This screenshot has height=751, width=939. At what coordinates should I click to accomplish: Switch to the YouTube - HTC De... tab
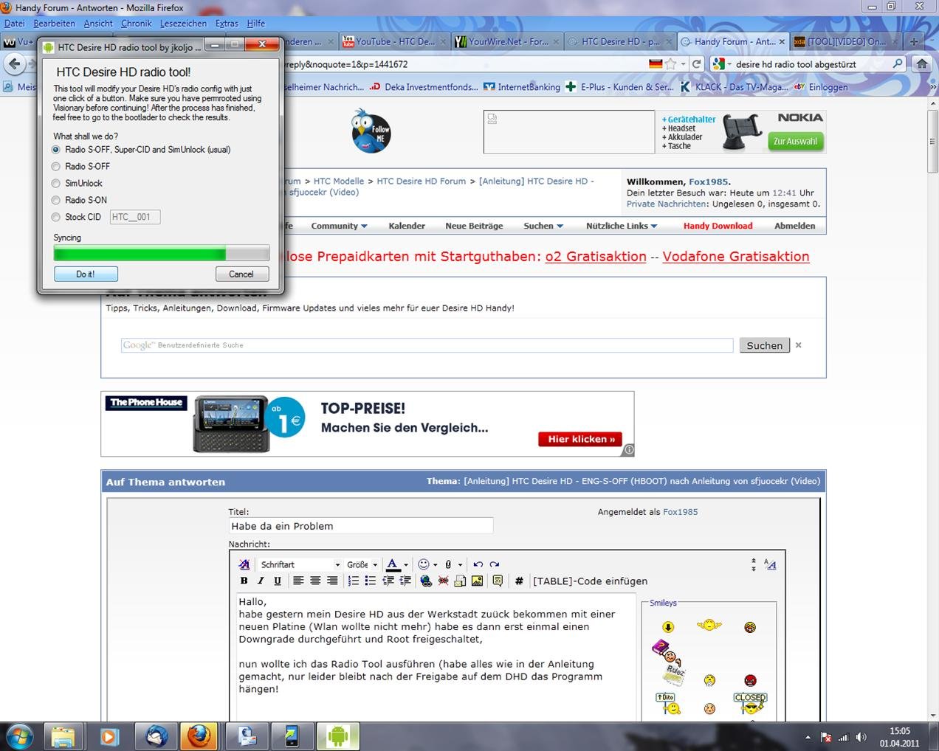pyautogui.click(x=394, y=41)
